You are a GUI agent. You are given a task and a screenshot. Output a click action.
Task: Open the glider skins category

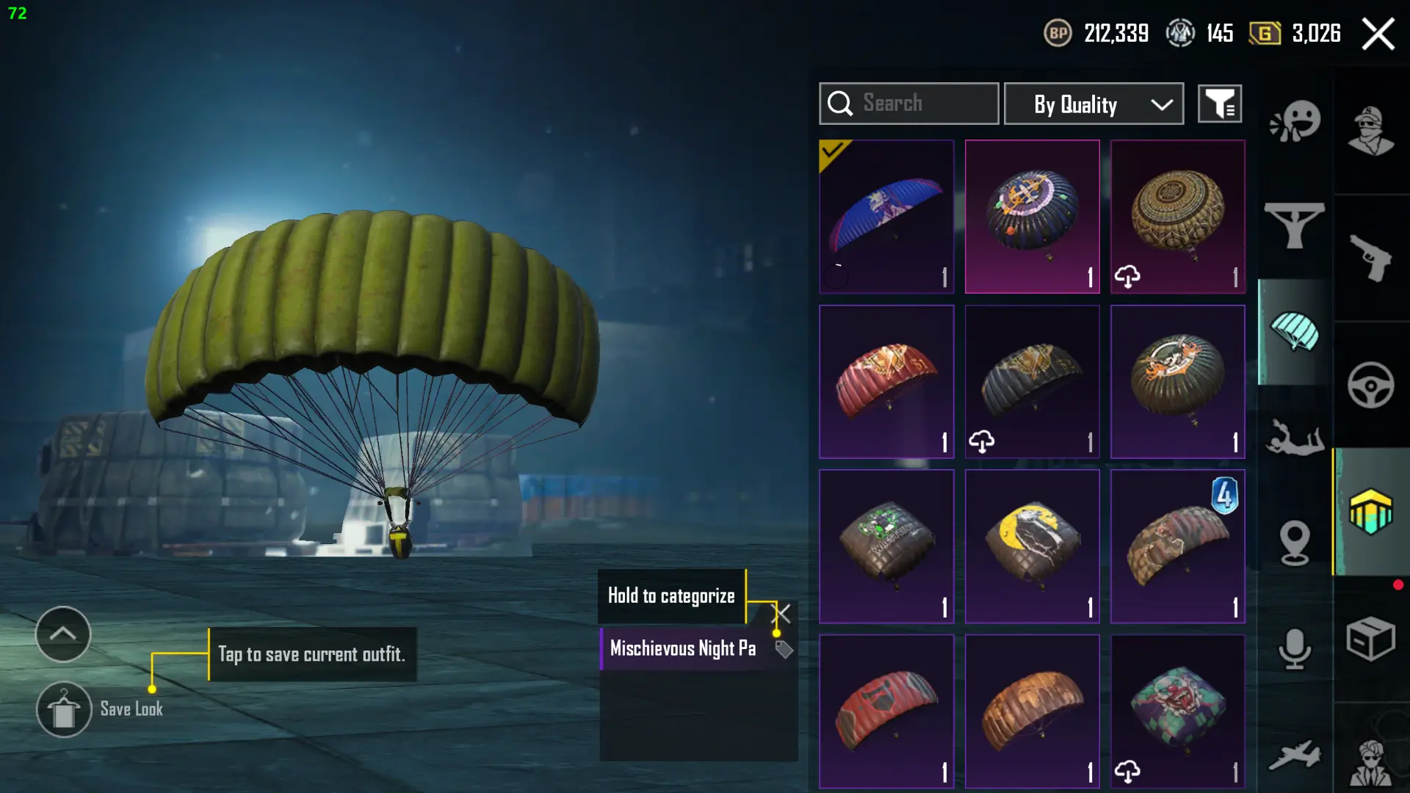click(1294, 225)
